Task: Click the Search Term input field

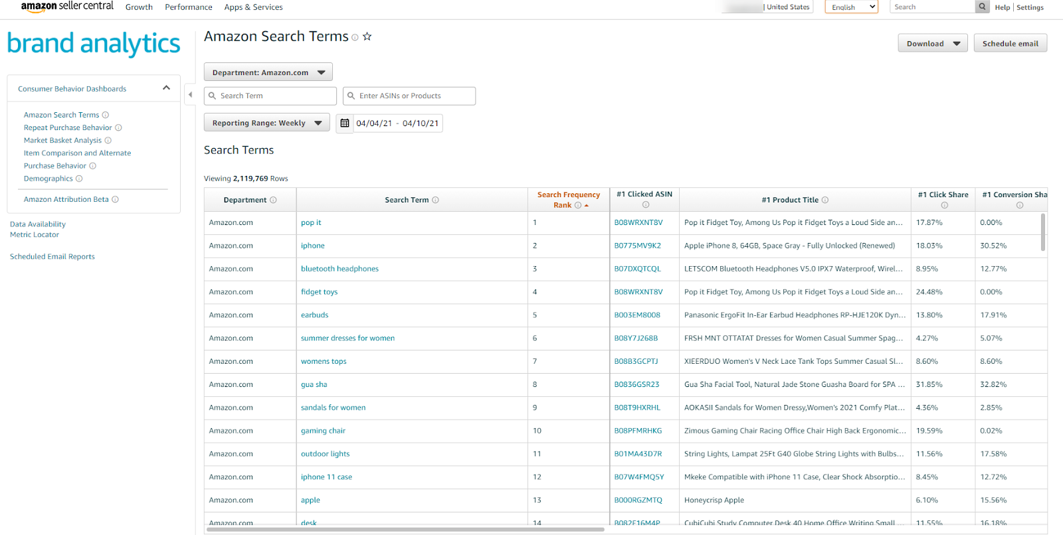Action: pyautogui.click(x=270, y=96)
